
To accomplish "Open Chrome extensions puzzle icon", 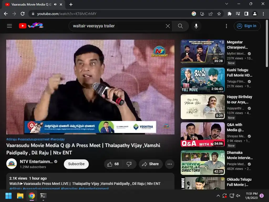I will (230, 14).
